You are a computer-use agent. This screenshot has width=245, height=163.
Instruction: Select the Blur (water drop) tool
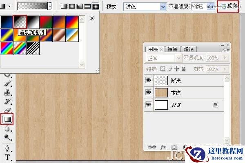[7, 128]
